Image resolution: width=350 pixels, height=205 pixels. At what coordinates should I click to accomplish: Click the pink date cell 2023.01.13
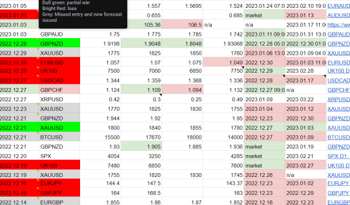click(306, 15)
